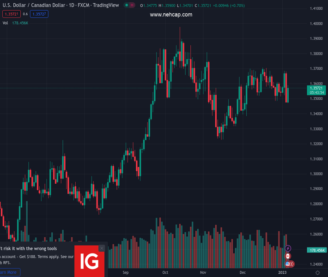Click the volume value 178.456K in legend
The height and width of the screenshot is (277, 328).
[20, 23]
